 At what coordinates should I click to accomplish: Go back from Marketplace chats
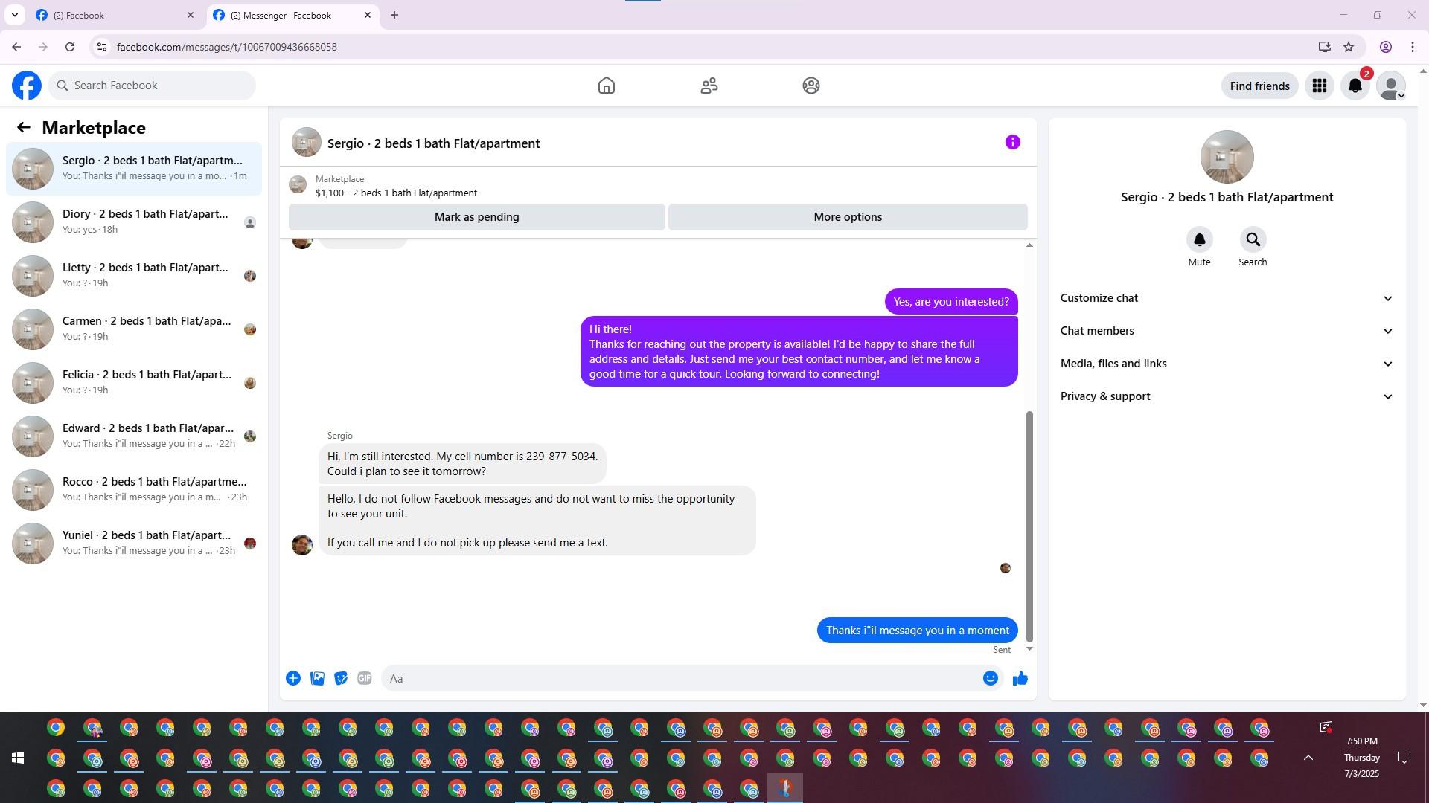coord(24,127)
